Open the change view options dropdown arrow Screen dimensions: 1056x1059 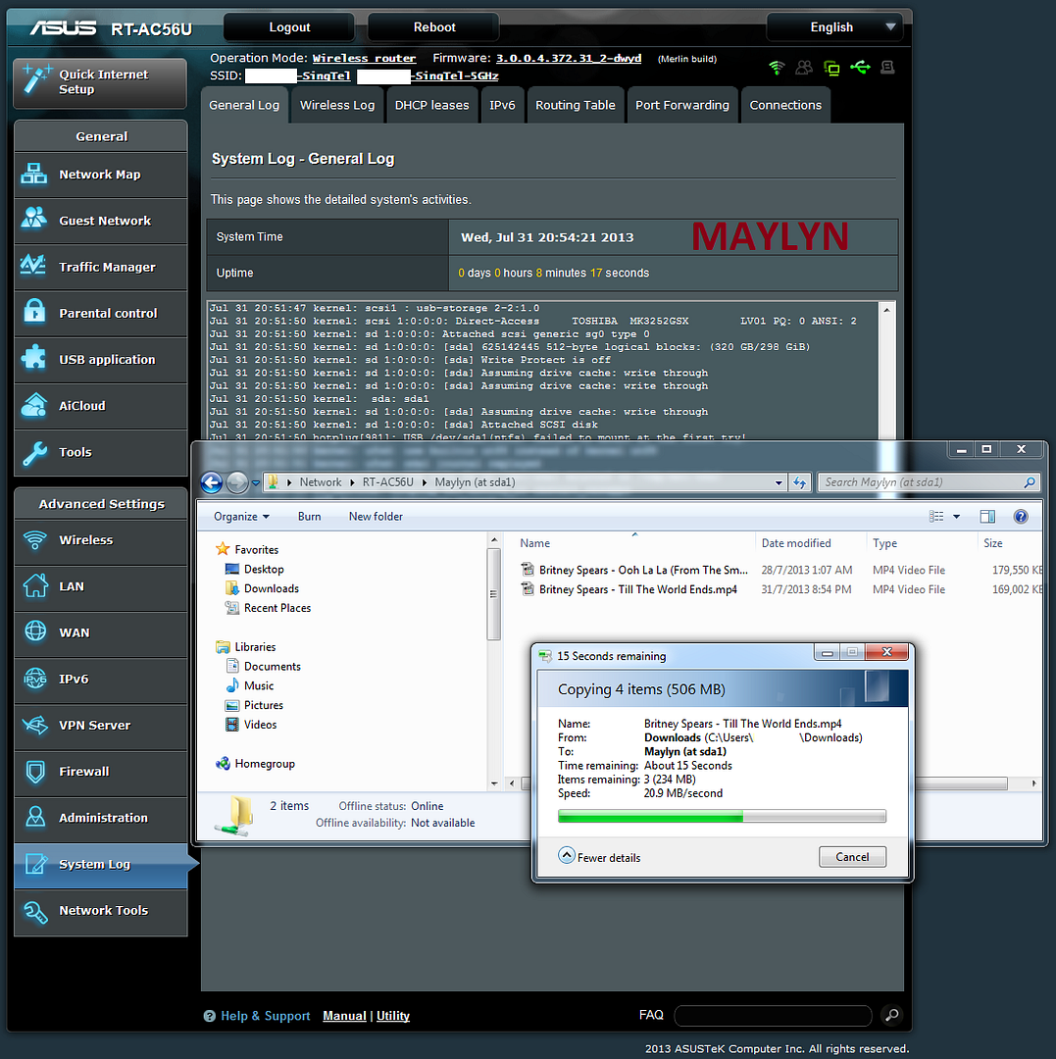tap(958, 517)
